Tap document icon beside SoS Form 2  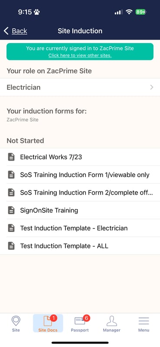pos(11,192)
